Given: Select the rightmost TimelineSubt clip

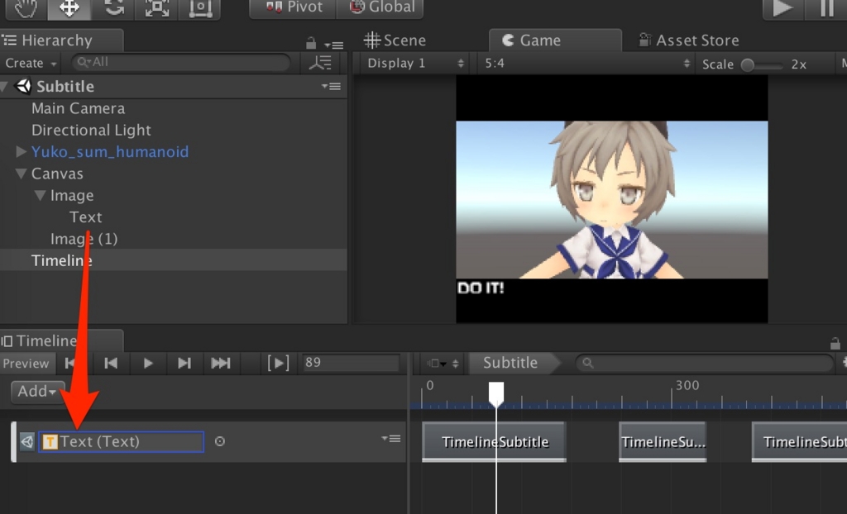Looking at the screenshot, I should coord(800,442).
